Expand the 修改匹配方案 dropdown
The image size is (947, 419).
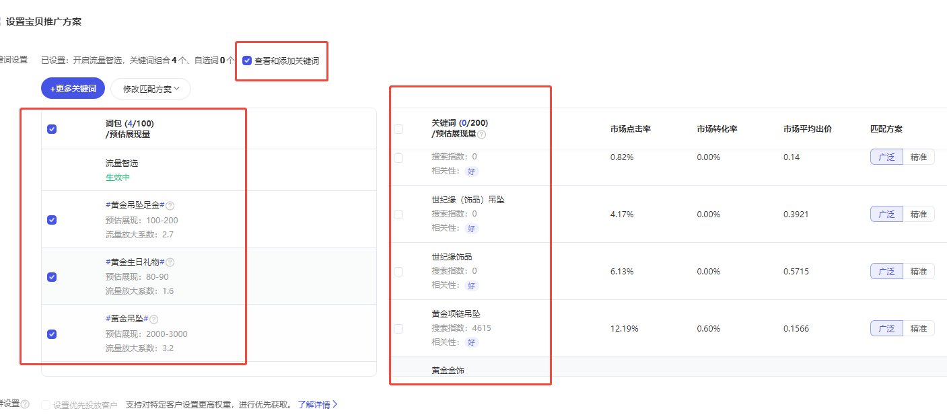151,89
